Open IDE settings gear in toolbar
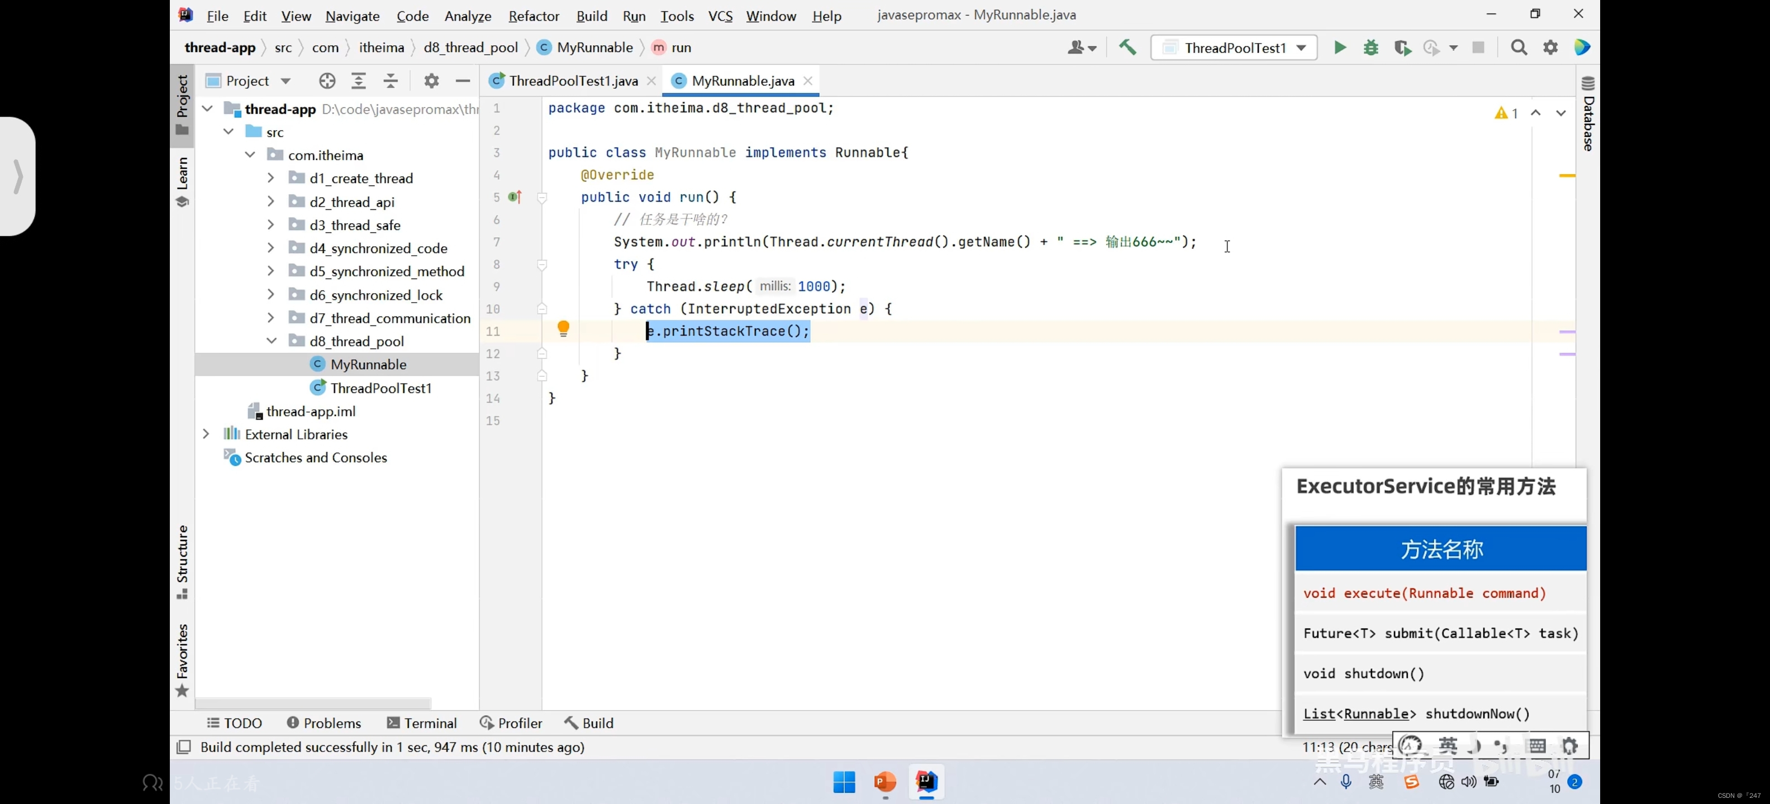 1550,47
